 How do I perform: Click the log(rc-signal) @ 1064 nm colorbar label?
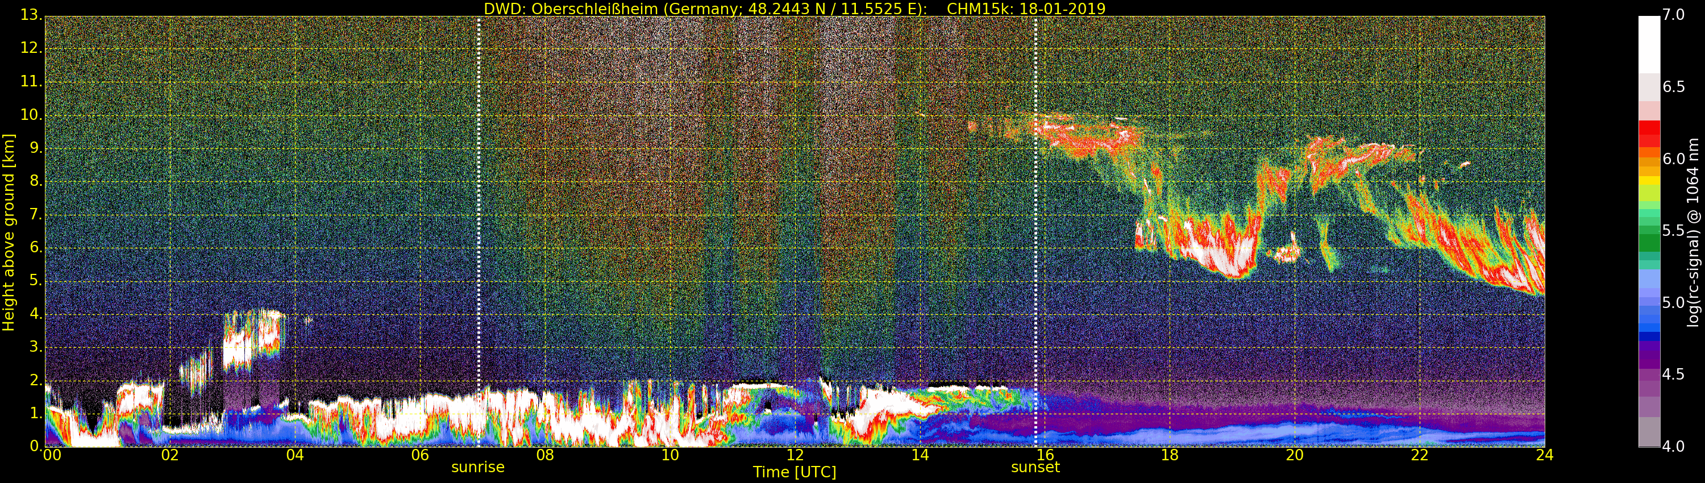[1693, 232]
